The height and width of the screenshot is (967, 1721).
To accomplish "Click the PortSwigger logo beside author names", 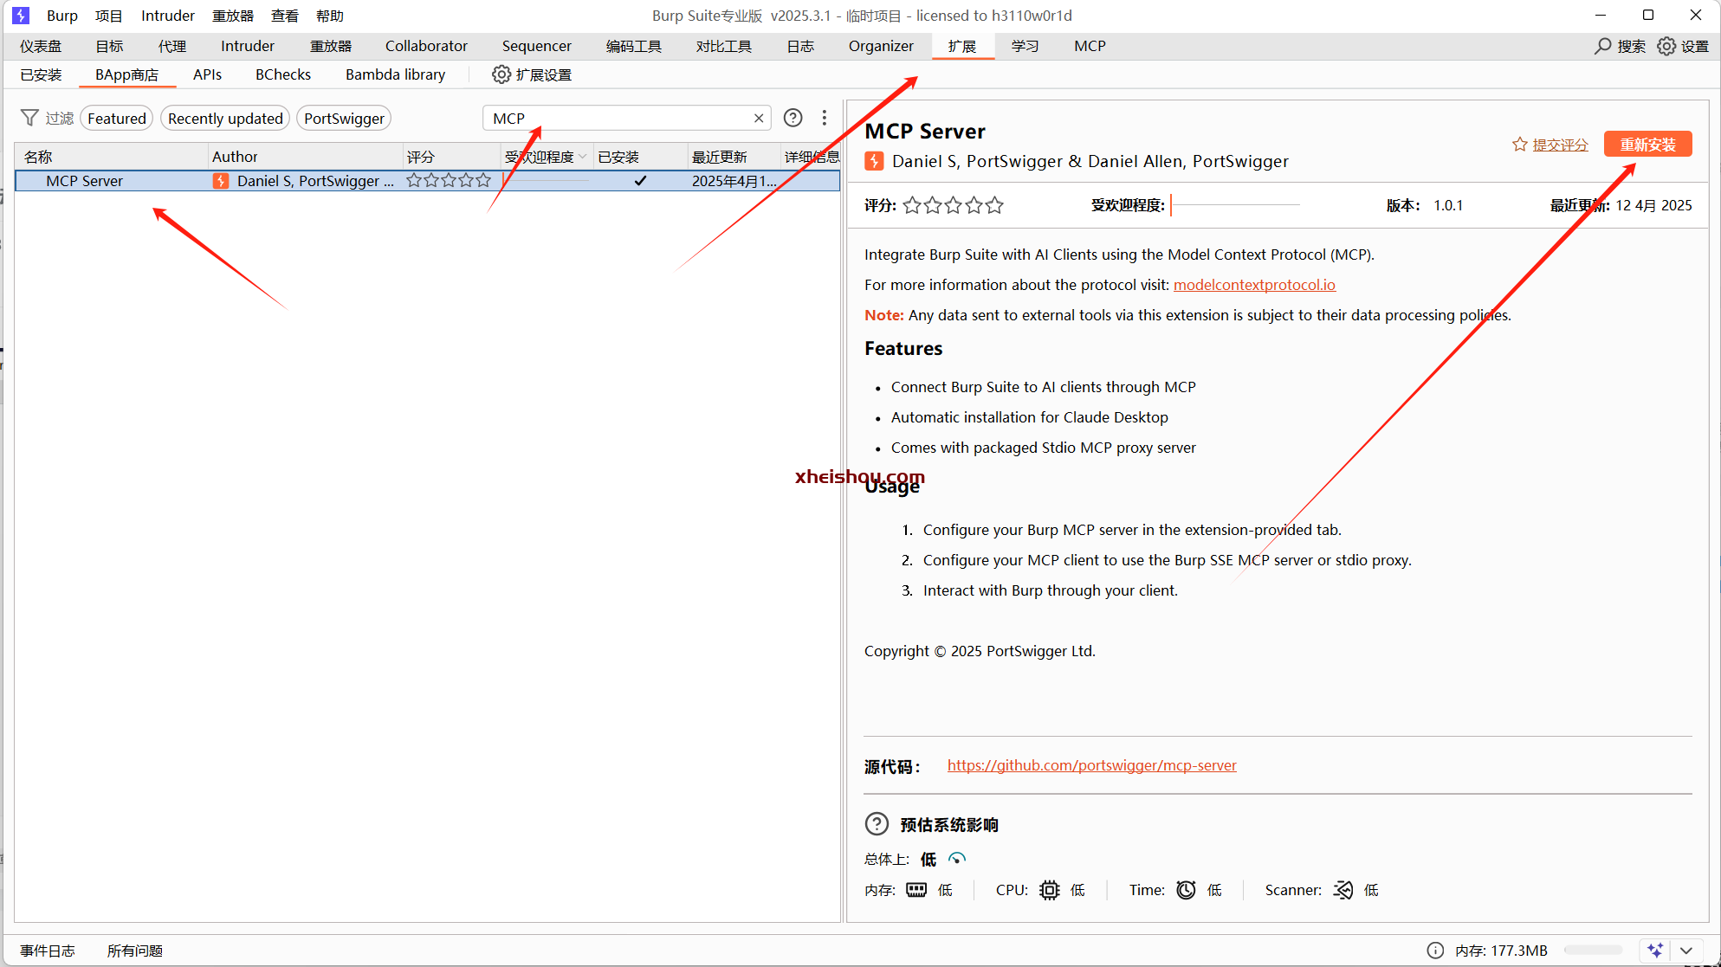I will point(875,161).
